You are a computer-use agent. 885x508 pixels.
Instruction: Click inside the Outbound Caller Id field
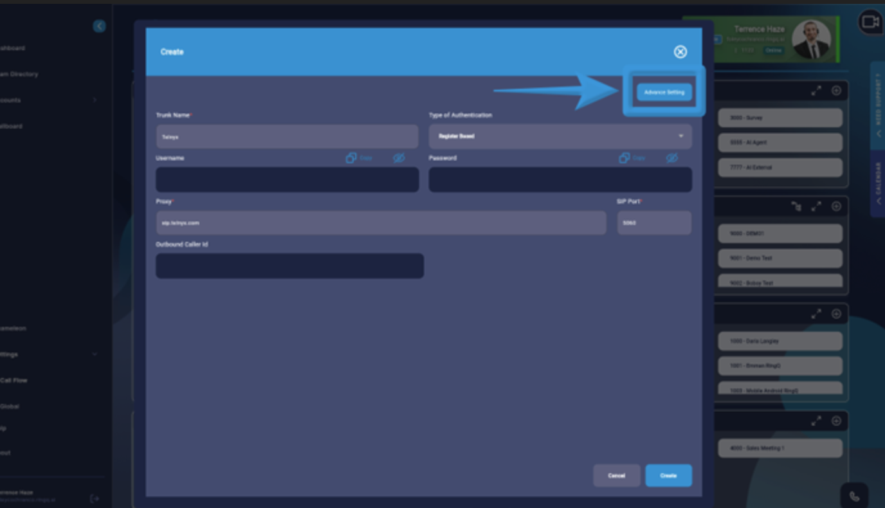(x=289, y=266)
